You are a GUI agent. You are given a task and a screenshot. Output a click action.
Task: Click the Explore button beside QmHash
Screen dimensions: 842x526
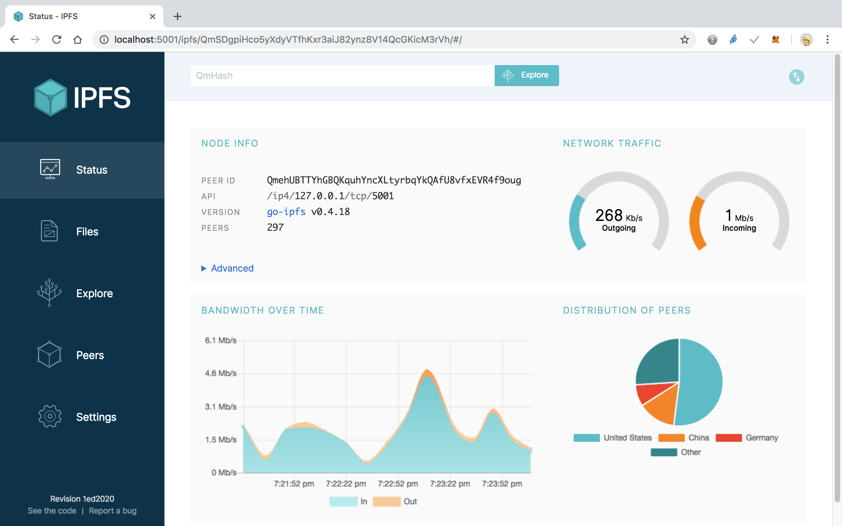click(x=527, y=75)
